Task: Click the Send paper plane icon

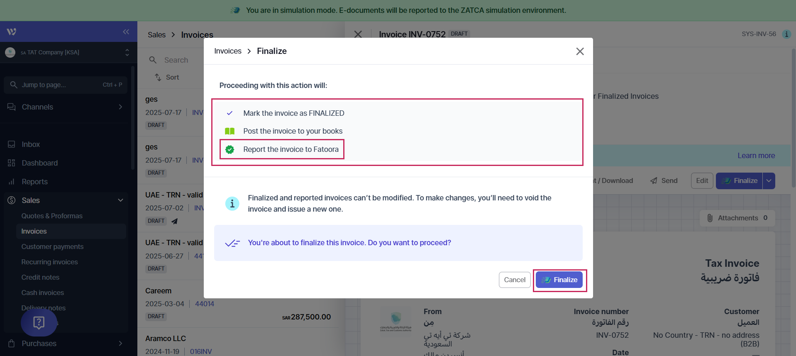Action: click(654, 181)
